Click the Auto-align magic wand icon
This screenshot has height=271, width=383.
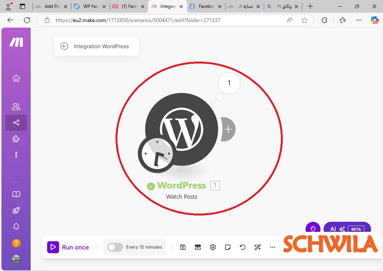[258, 247]
